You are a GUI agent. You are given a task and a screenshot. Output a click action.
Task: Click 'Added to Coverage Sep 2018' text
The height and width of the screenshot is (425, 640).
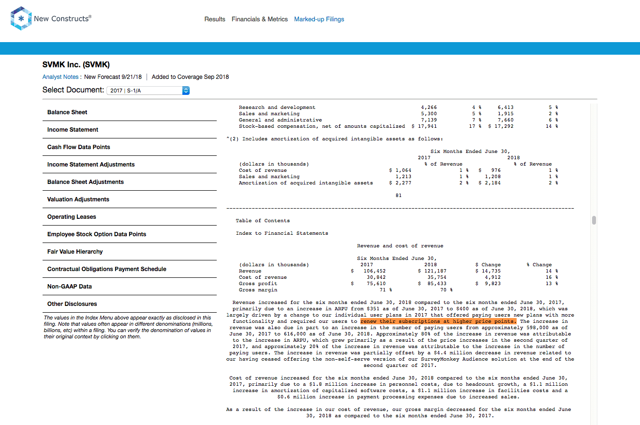click(x=190, y=77)
